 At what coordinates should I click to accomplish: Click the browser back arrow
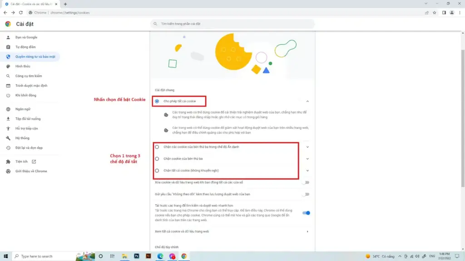coord(5,13)
